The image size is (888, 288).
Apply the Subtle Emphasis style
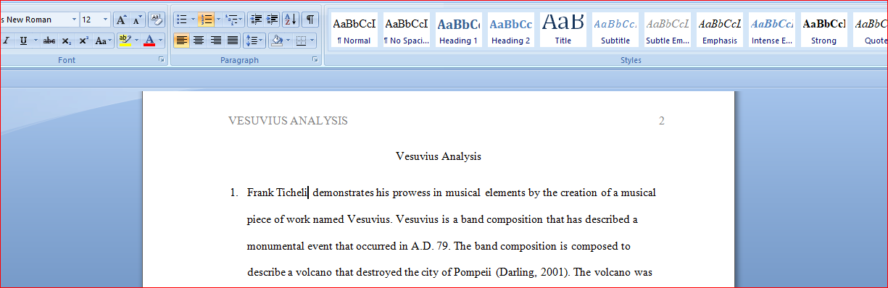pos(667,30)
